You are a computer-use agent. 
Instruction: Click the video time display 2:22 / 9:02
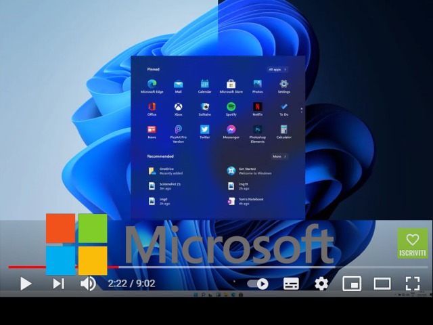(x=131, y=284)
